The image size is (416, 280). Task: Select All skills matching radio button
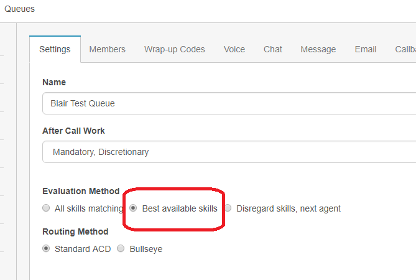click(46, 208)
